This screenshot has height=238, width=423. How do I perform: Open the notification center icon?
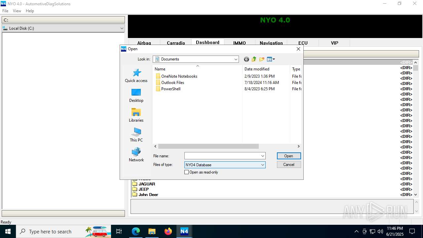tap(412, 231)
